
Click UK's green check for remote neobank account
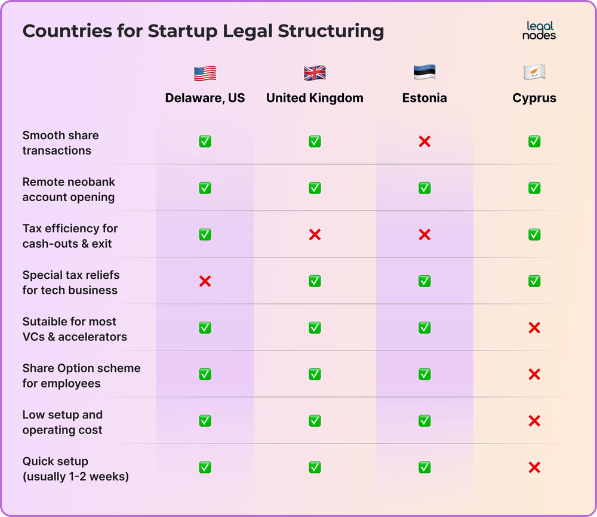315,188
